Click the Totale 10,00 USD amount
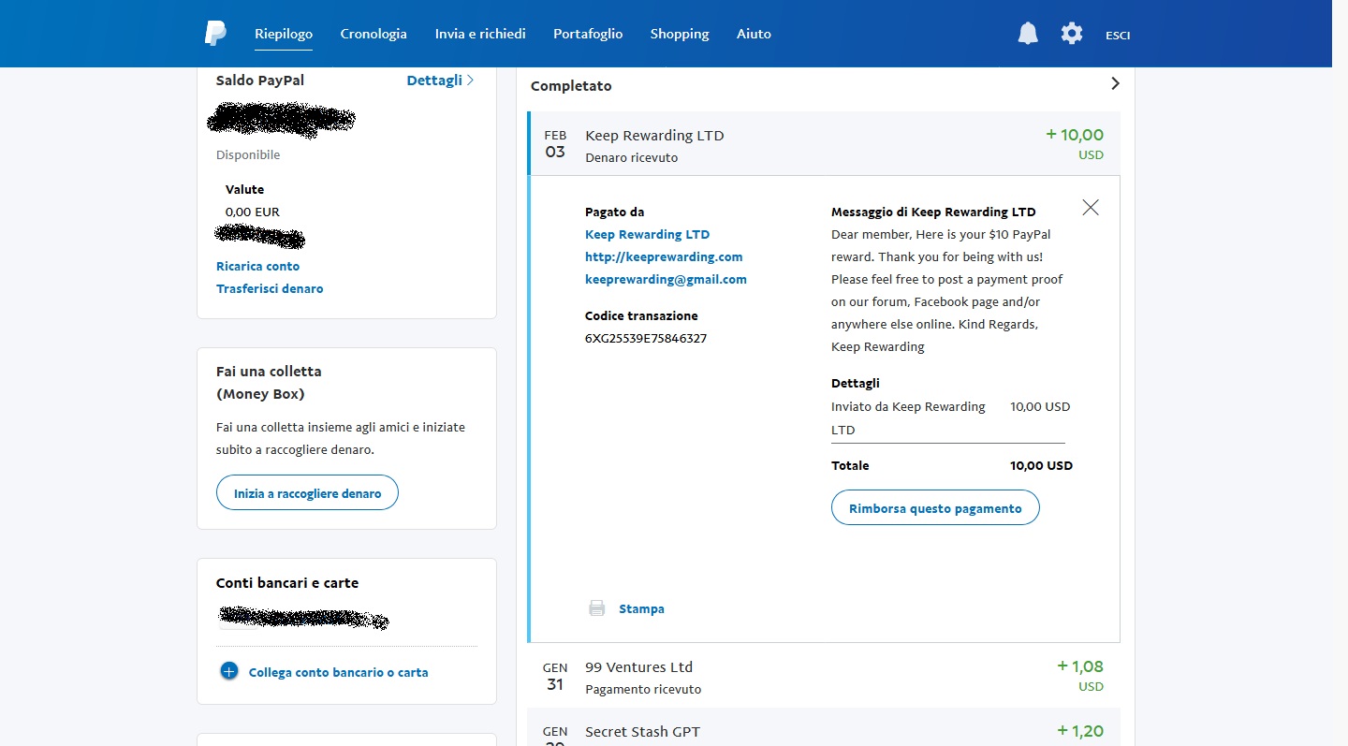The image size is (1348, 746). coord(1041,465)
